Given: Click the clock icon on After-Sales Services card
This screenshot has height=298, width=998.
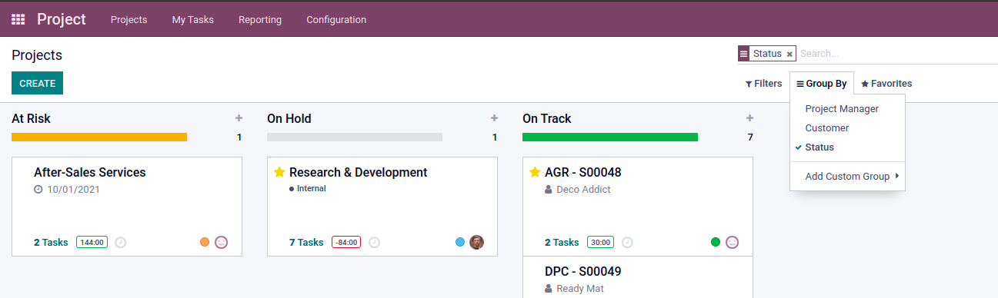Looking at the screenshot, I should tap(121, 242).
